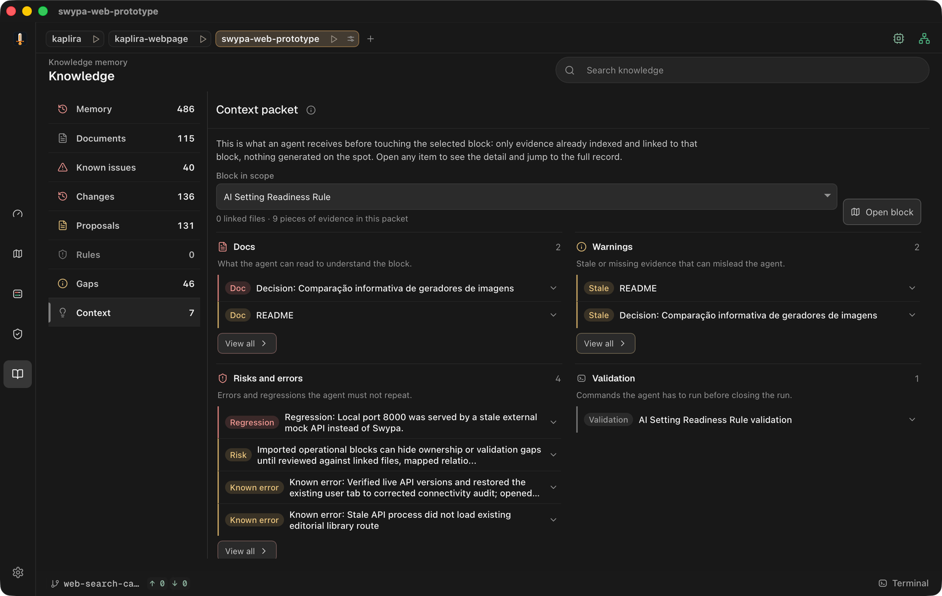The height and width of the screenshot is (596, 942).
Task: Open the map sidebar icon
Action: [x=18, y=254]
